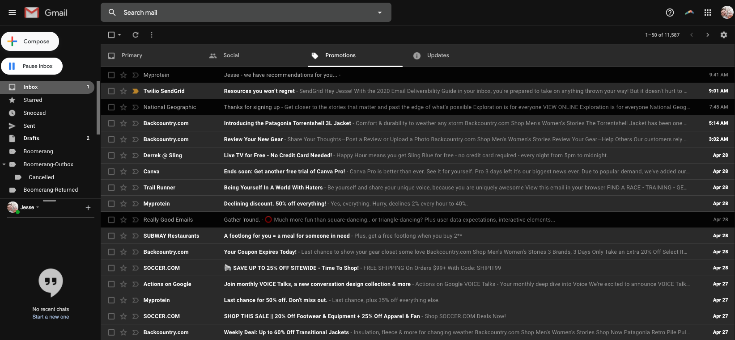Viewport: 735px width, 340px height.
Task: Click the Hangouts quote bubble icon
Action: coord(51,282)
